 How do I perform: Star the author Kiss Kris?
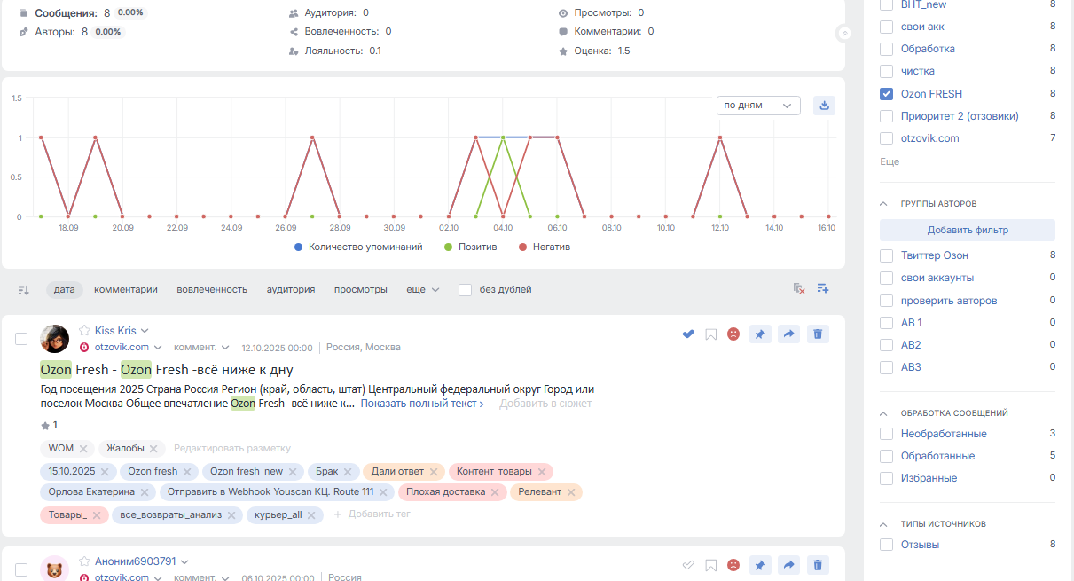(x=85, y=331)
